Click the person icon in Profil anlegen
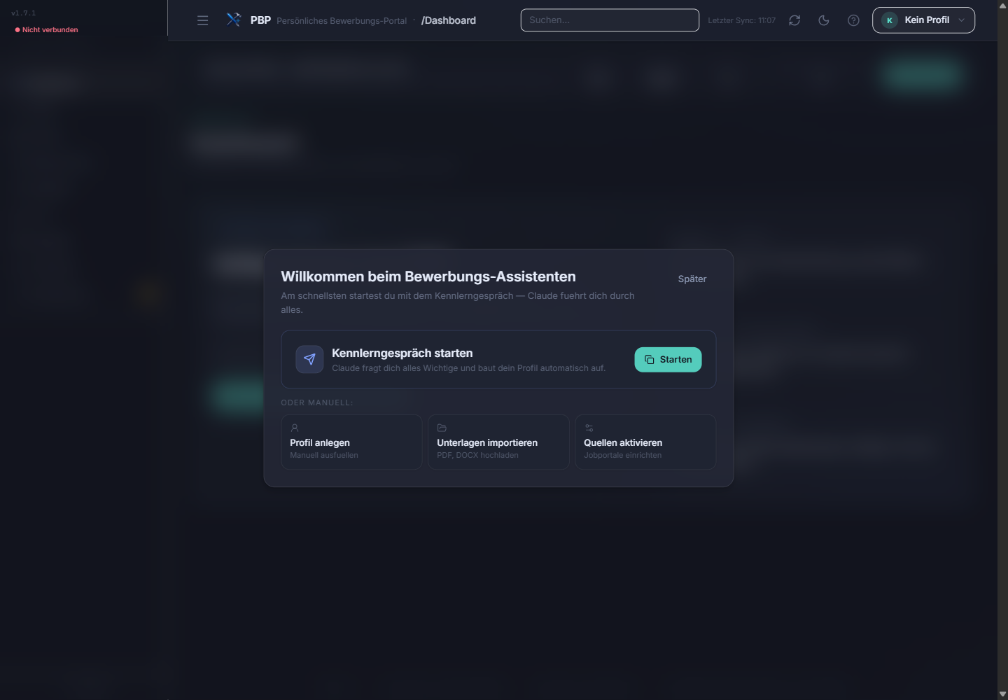 tap(295, 428)
